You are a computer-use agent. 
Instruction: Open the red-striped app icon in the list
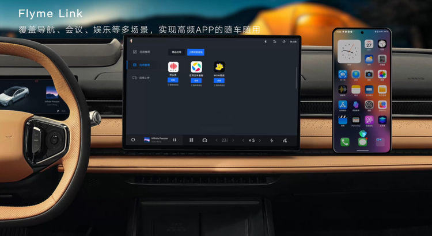point(173,67)
